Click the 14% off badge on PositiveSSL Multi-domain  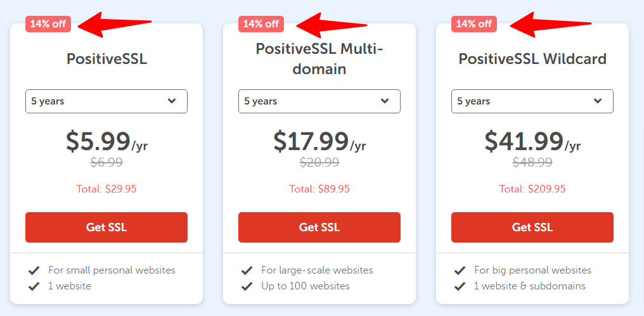[261, 24]
